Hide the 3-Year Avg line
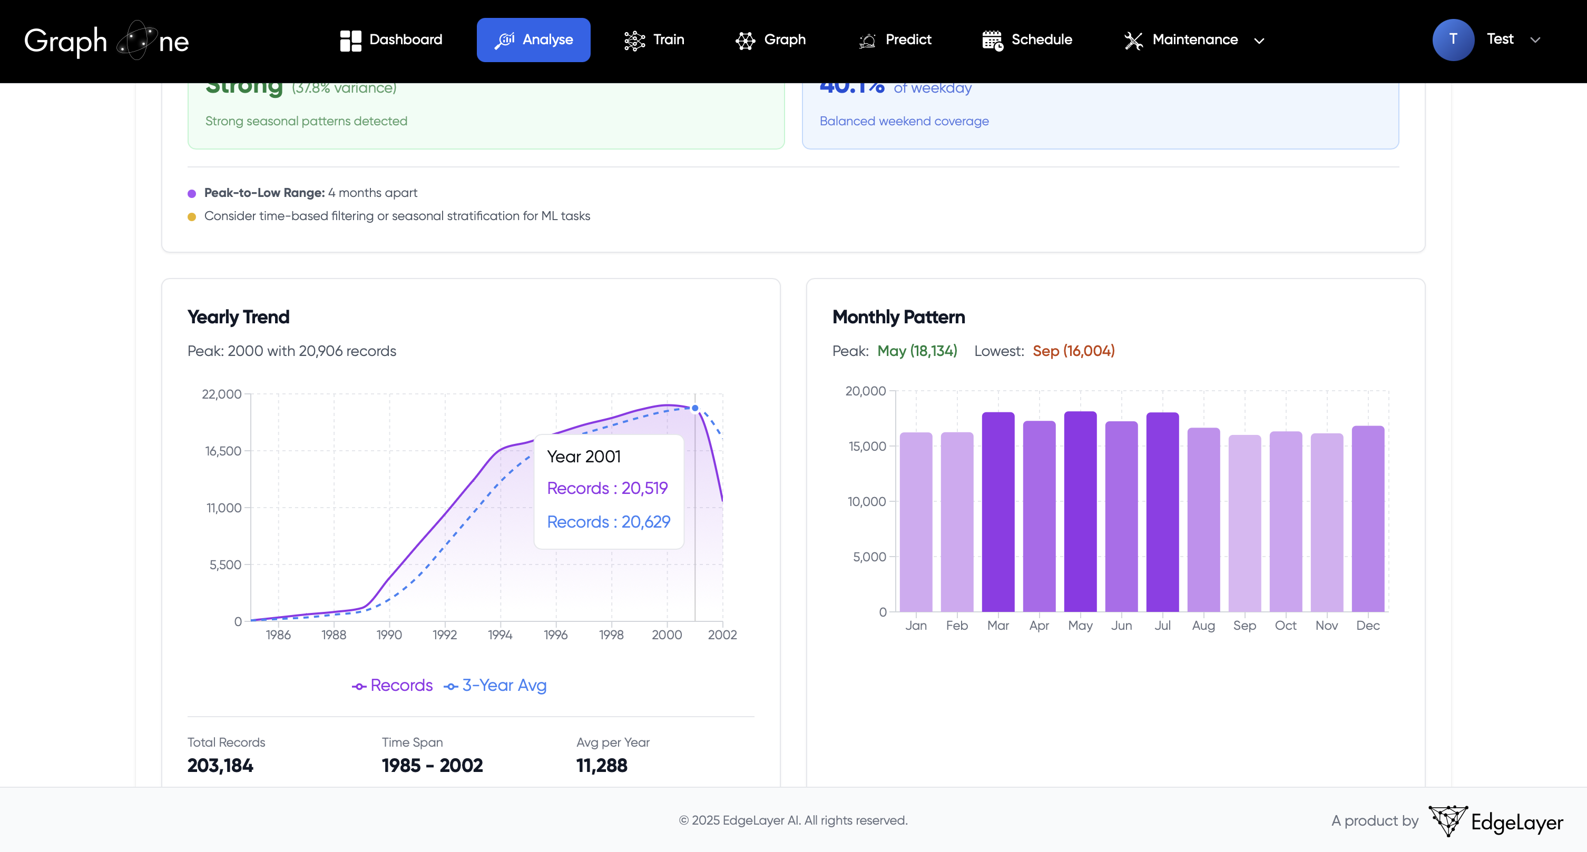Viewport: 1587px width, 852px height. (495, 685)
